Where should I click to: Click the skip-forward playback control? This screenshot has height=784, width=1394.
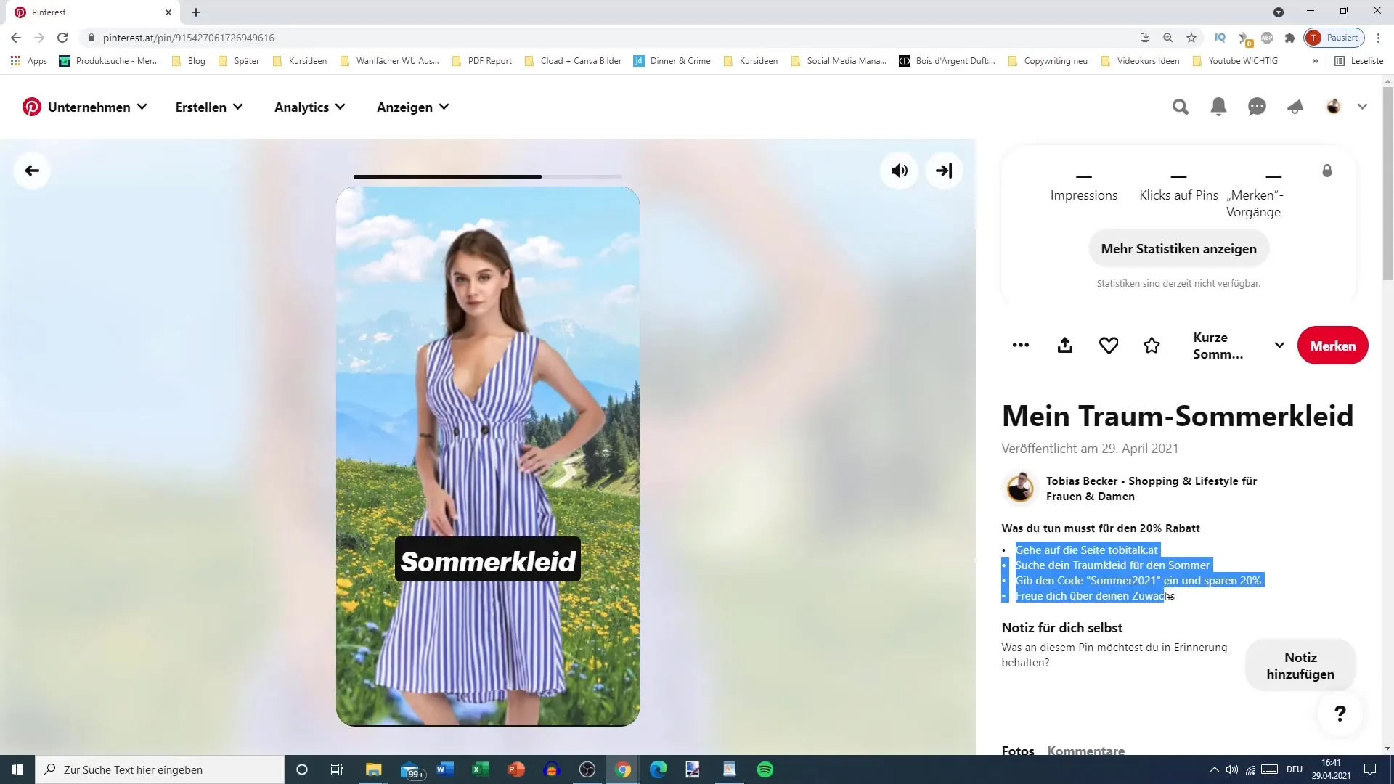(945, 171)
